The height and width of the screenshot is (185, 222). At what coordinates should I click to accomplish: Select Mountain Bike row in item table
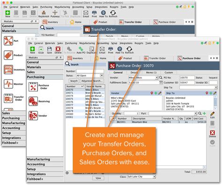click(x=158, y=122)
